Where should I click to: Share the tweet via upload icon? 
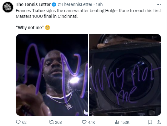coord(159,122)
